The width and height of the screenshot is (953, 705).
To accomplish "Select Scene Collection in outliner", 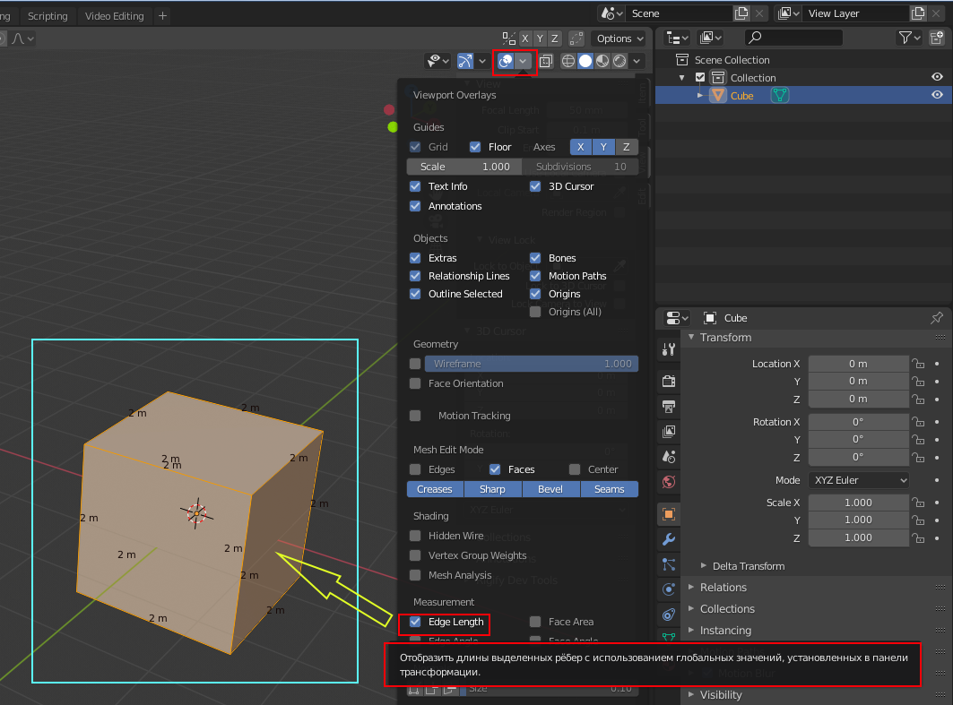I will click(x=732, y=59).
